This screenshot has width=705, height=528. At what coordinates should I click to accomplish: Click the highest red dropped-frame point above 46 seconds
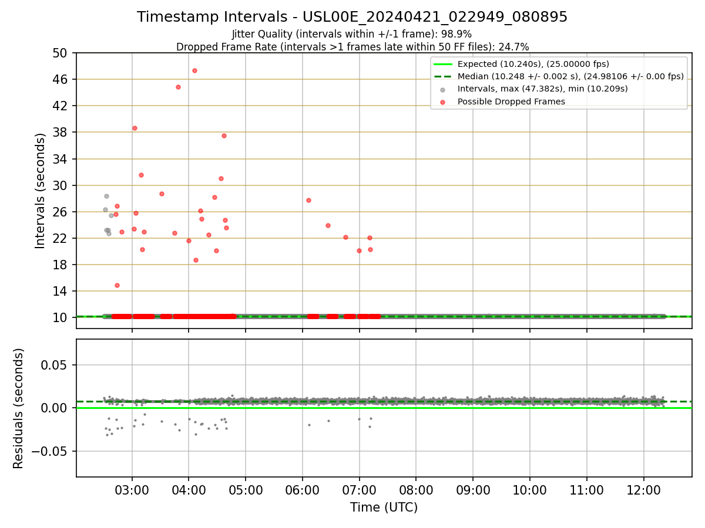click(194, 70)
